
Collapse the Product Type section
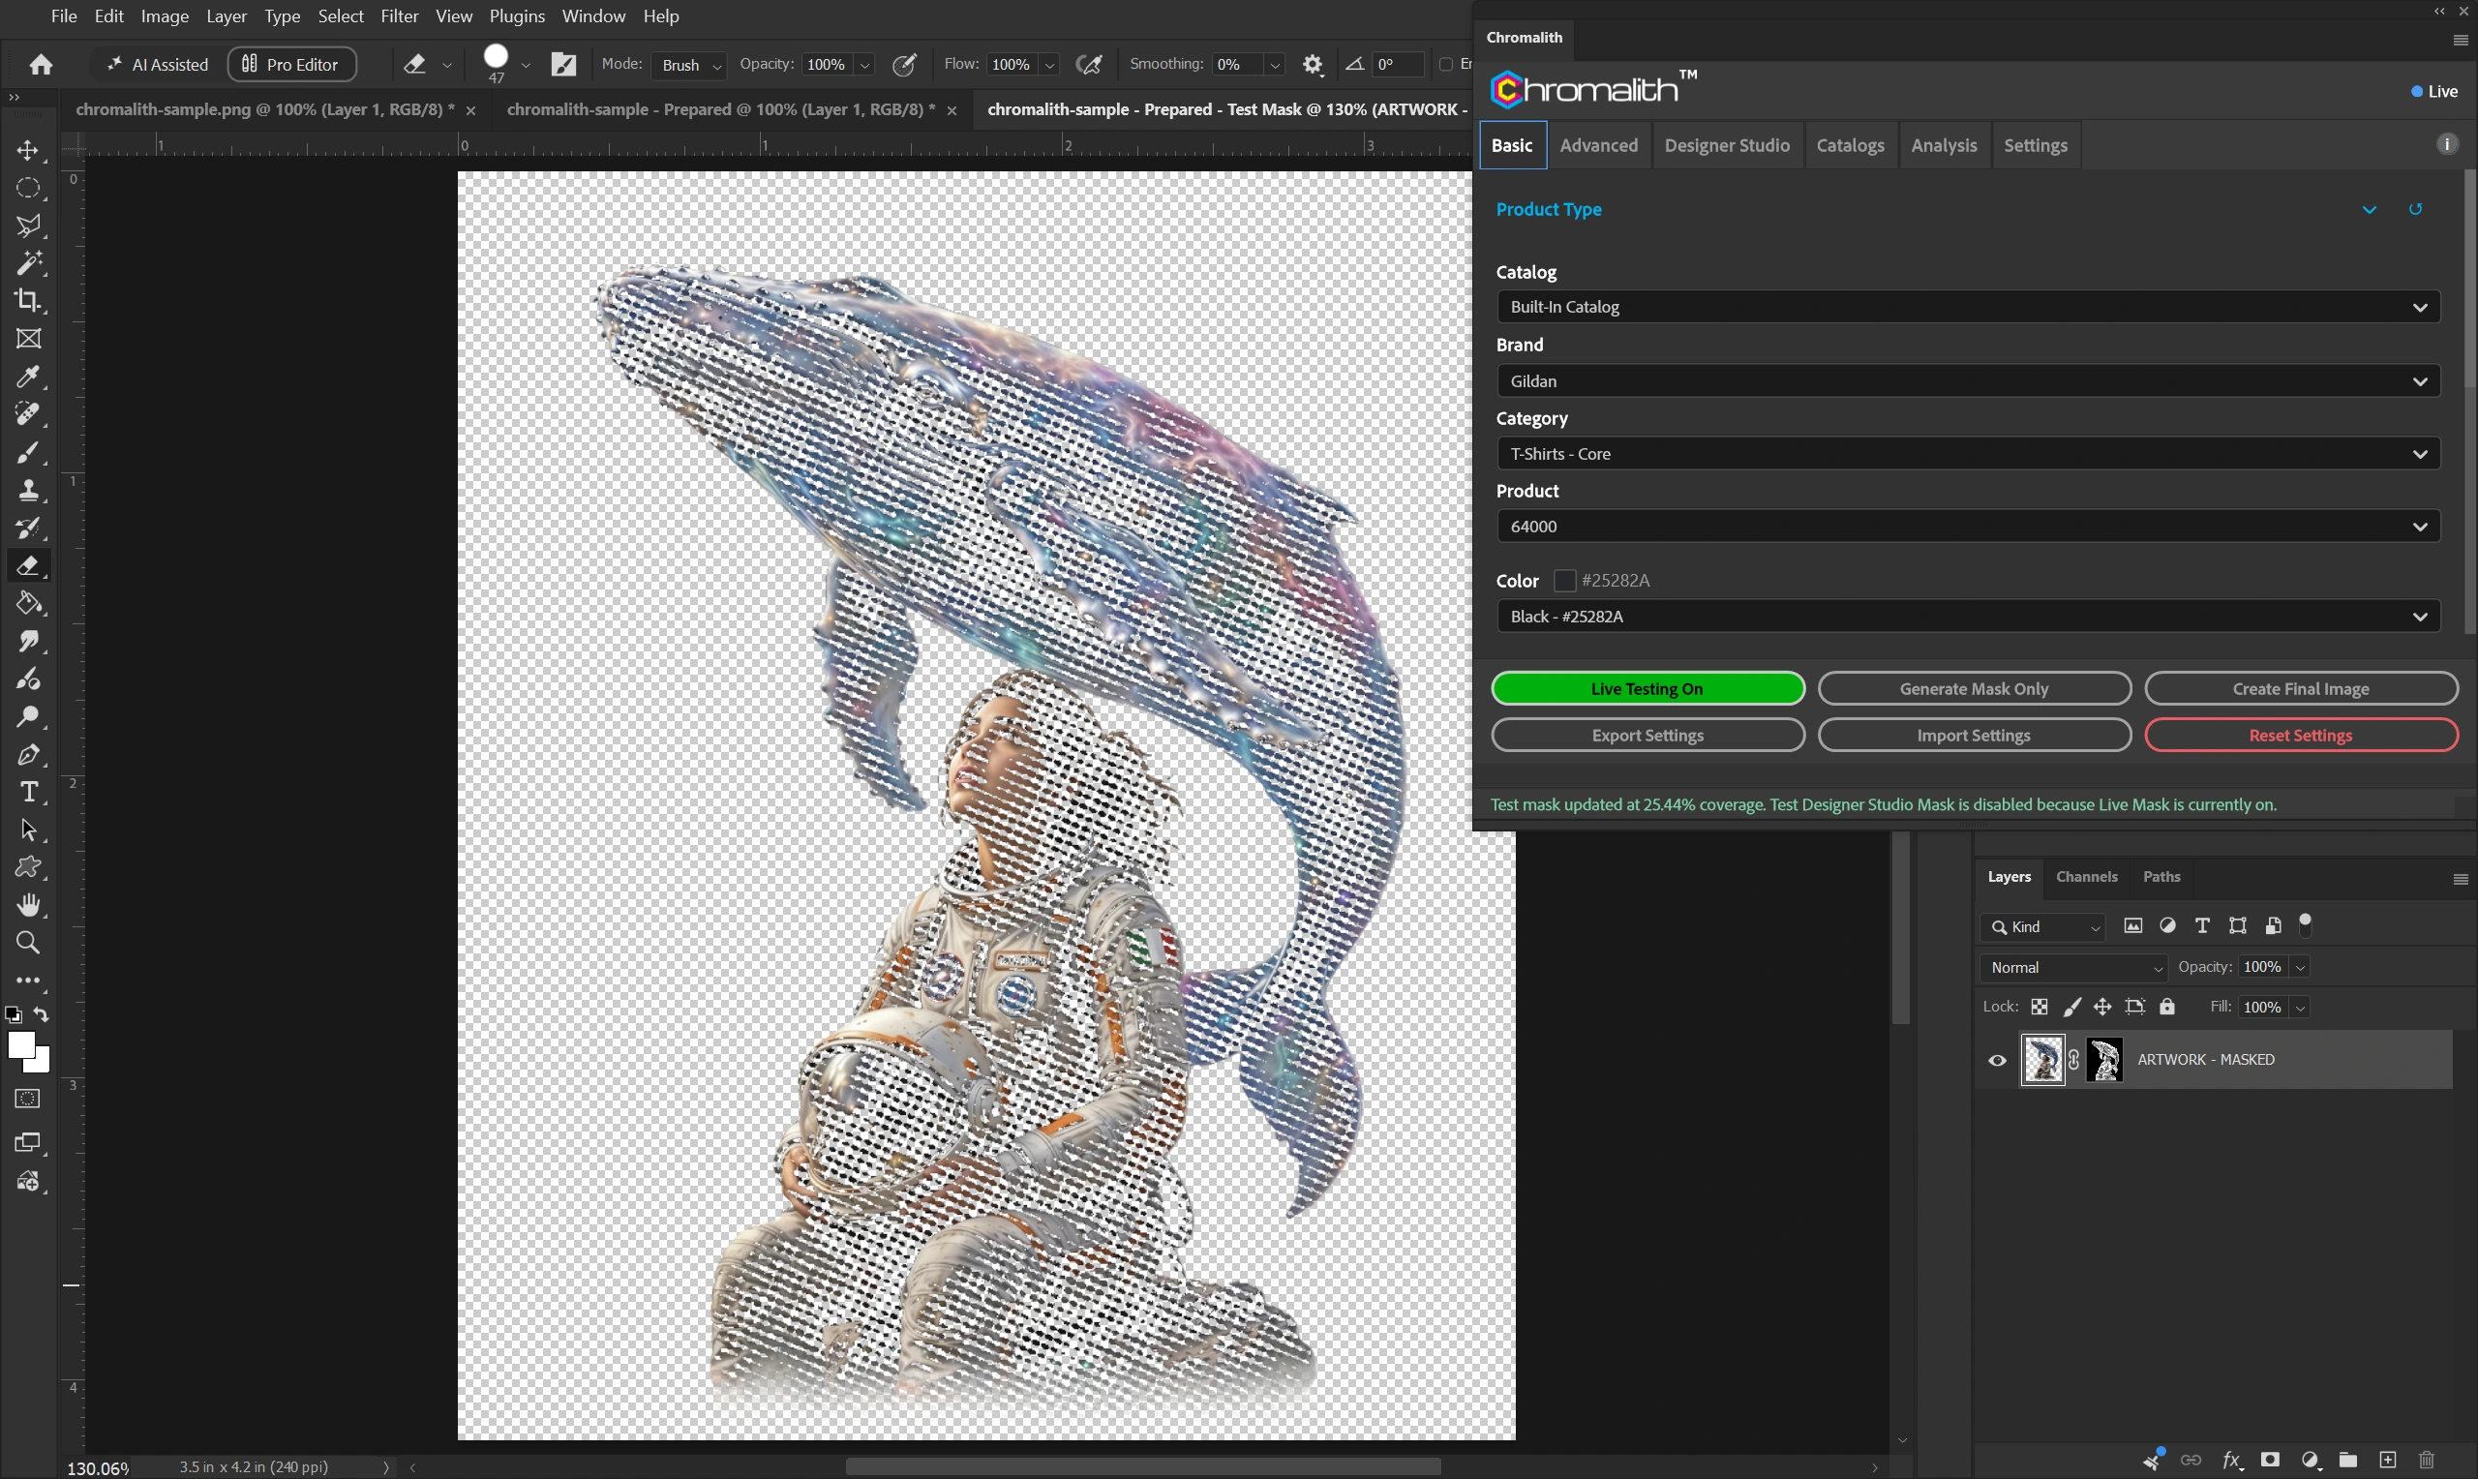pos(2370,210)
